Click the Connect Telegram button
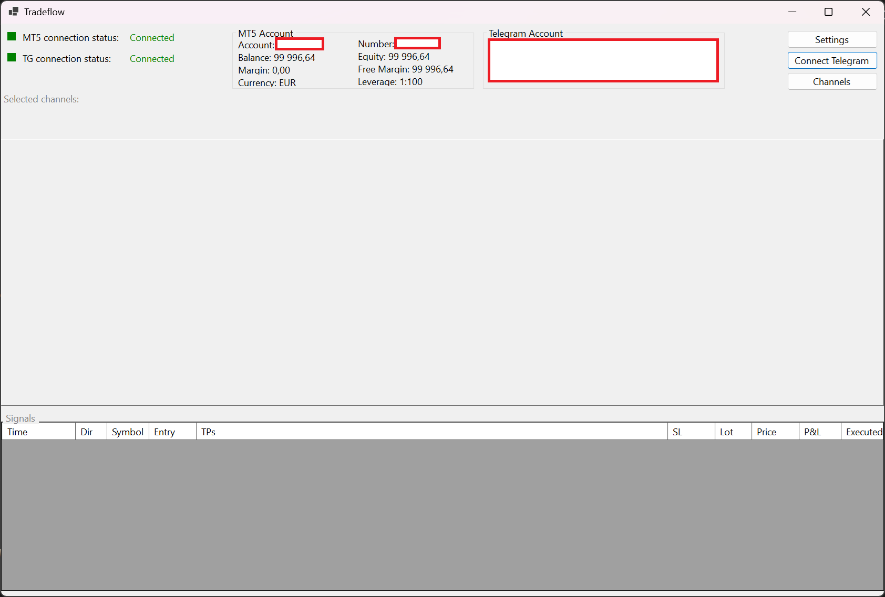This screenshot has height=597, width=885. click(x=832, y=61)
